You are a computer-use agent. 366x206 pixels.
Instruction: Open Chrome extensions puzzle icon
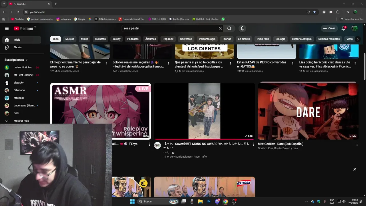point(338,12)
